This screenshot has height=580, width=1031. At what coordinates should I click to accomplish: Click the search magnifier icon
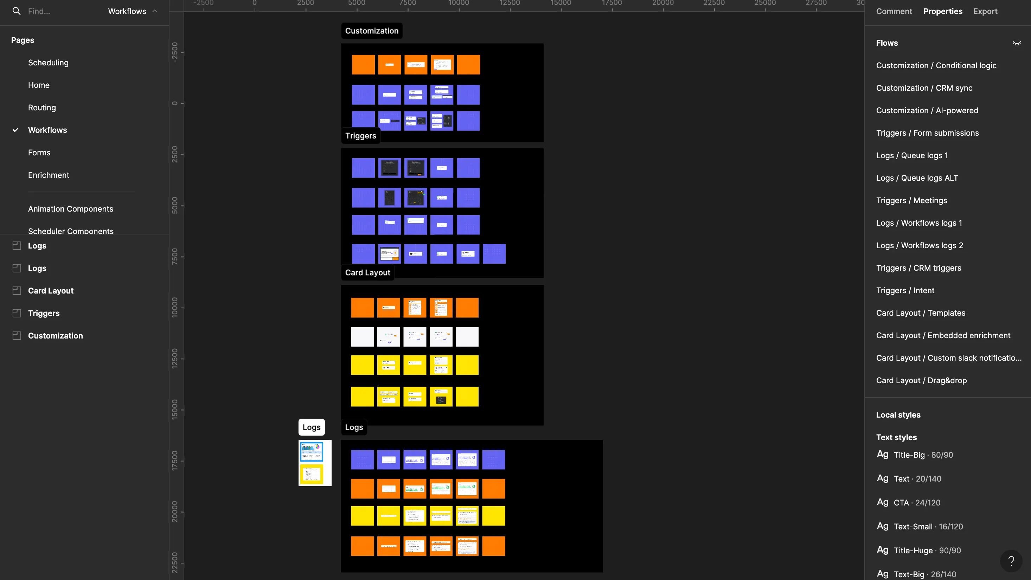click(17, 11)
